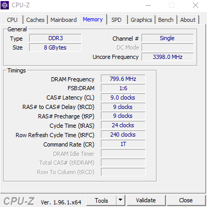Select the tRP 9 clocks value

point(123,116)
